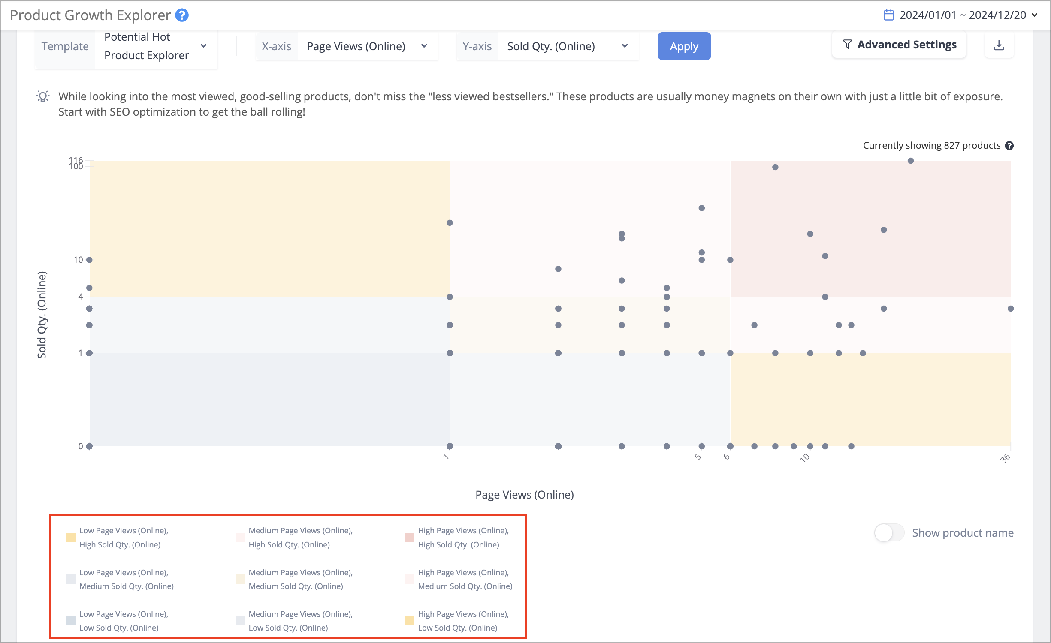
Task: Open the calendar icon for date range
Action: pyautogui.click(x=888, y=15)
